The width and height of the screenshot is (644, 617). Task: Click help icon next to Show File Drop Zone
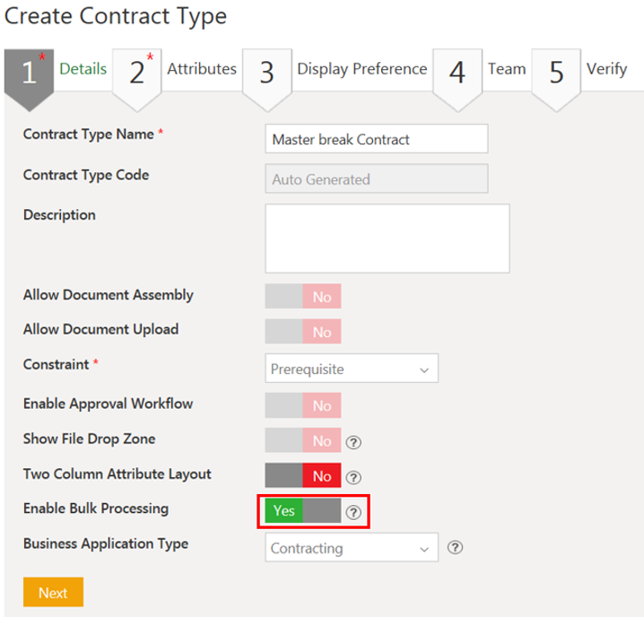(x=353, y=441)
